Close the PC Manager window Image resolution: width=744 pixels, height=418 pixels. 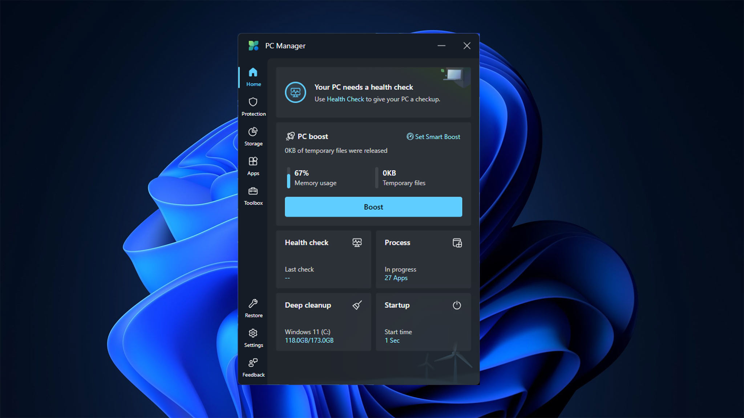(467, 46)
